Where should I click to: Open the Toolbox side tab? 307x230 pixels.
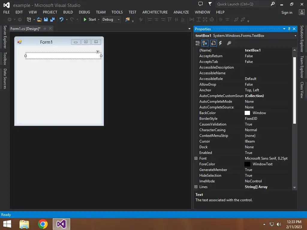pyautogui.click(x=5, y=58)
